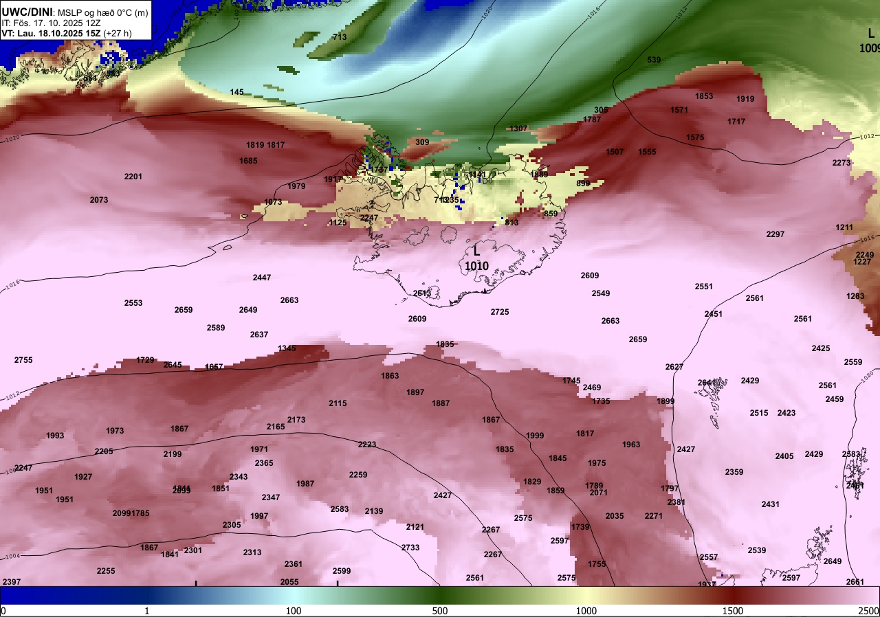Click the height value 2139
The image size is (880, 617).
[x=374, y=511]
